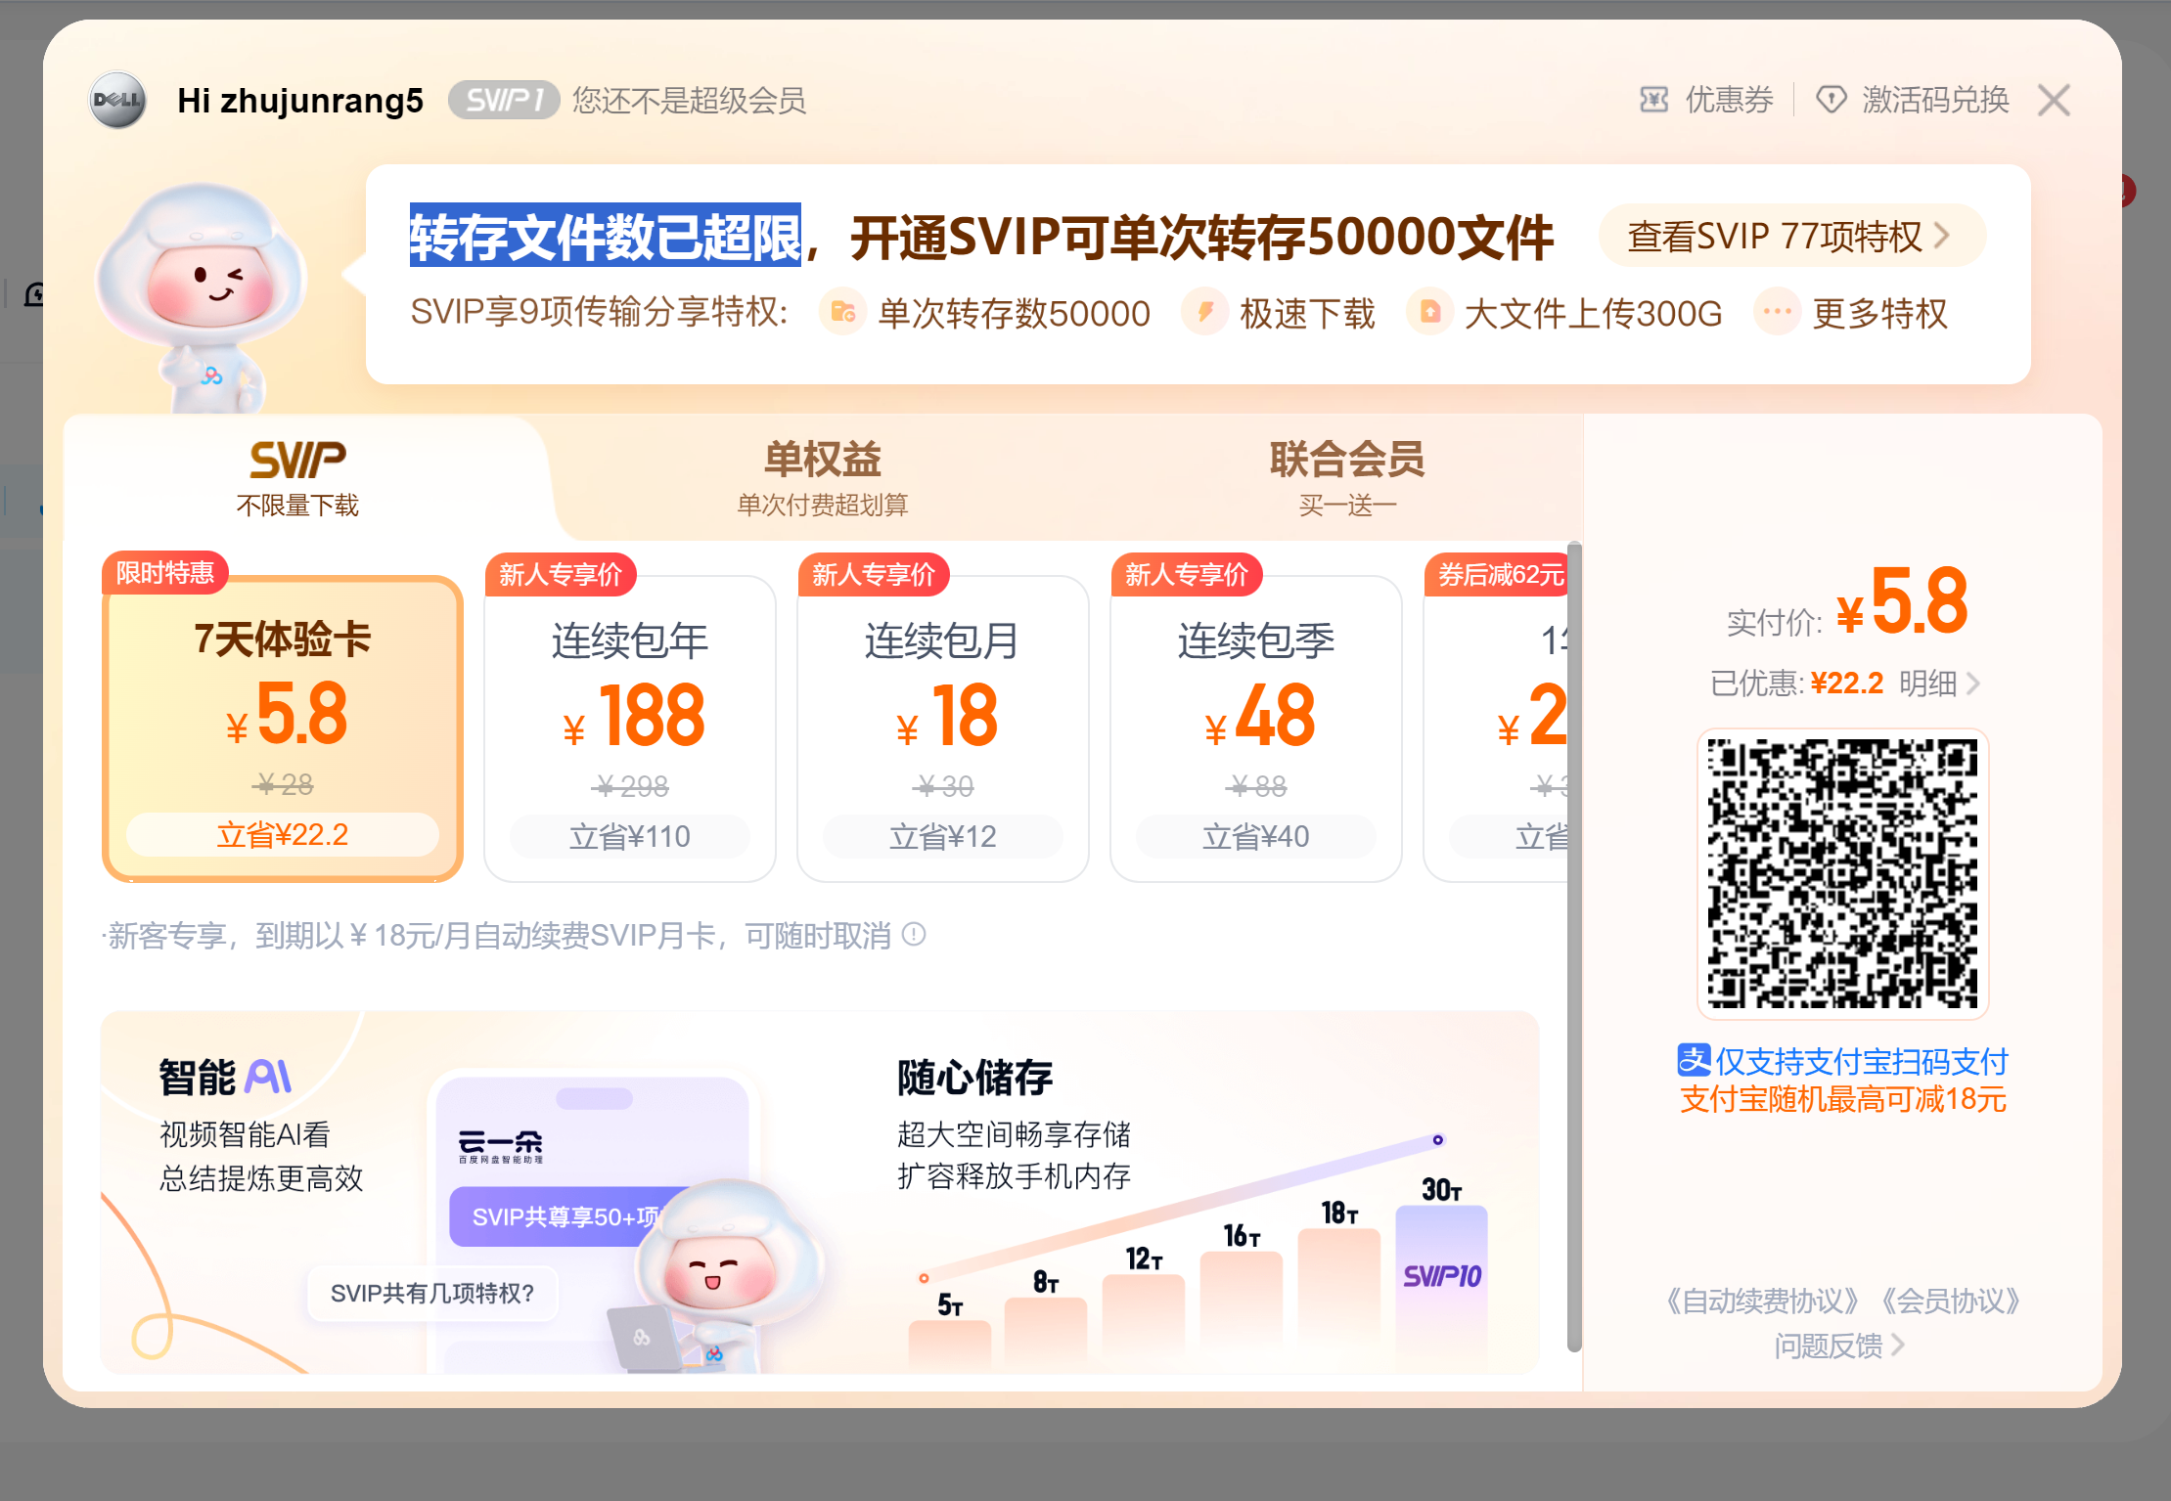Select the 7天体验卡 ¥5.8 plan

[x=283, y=728]
